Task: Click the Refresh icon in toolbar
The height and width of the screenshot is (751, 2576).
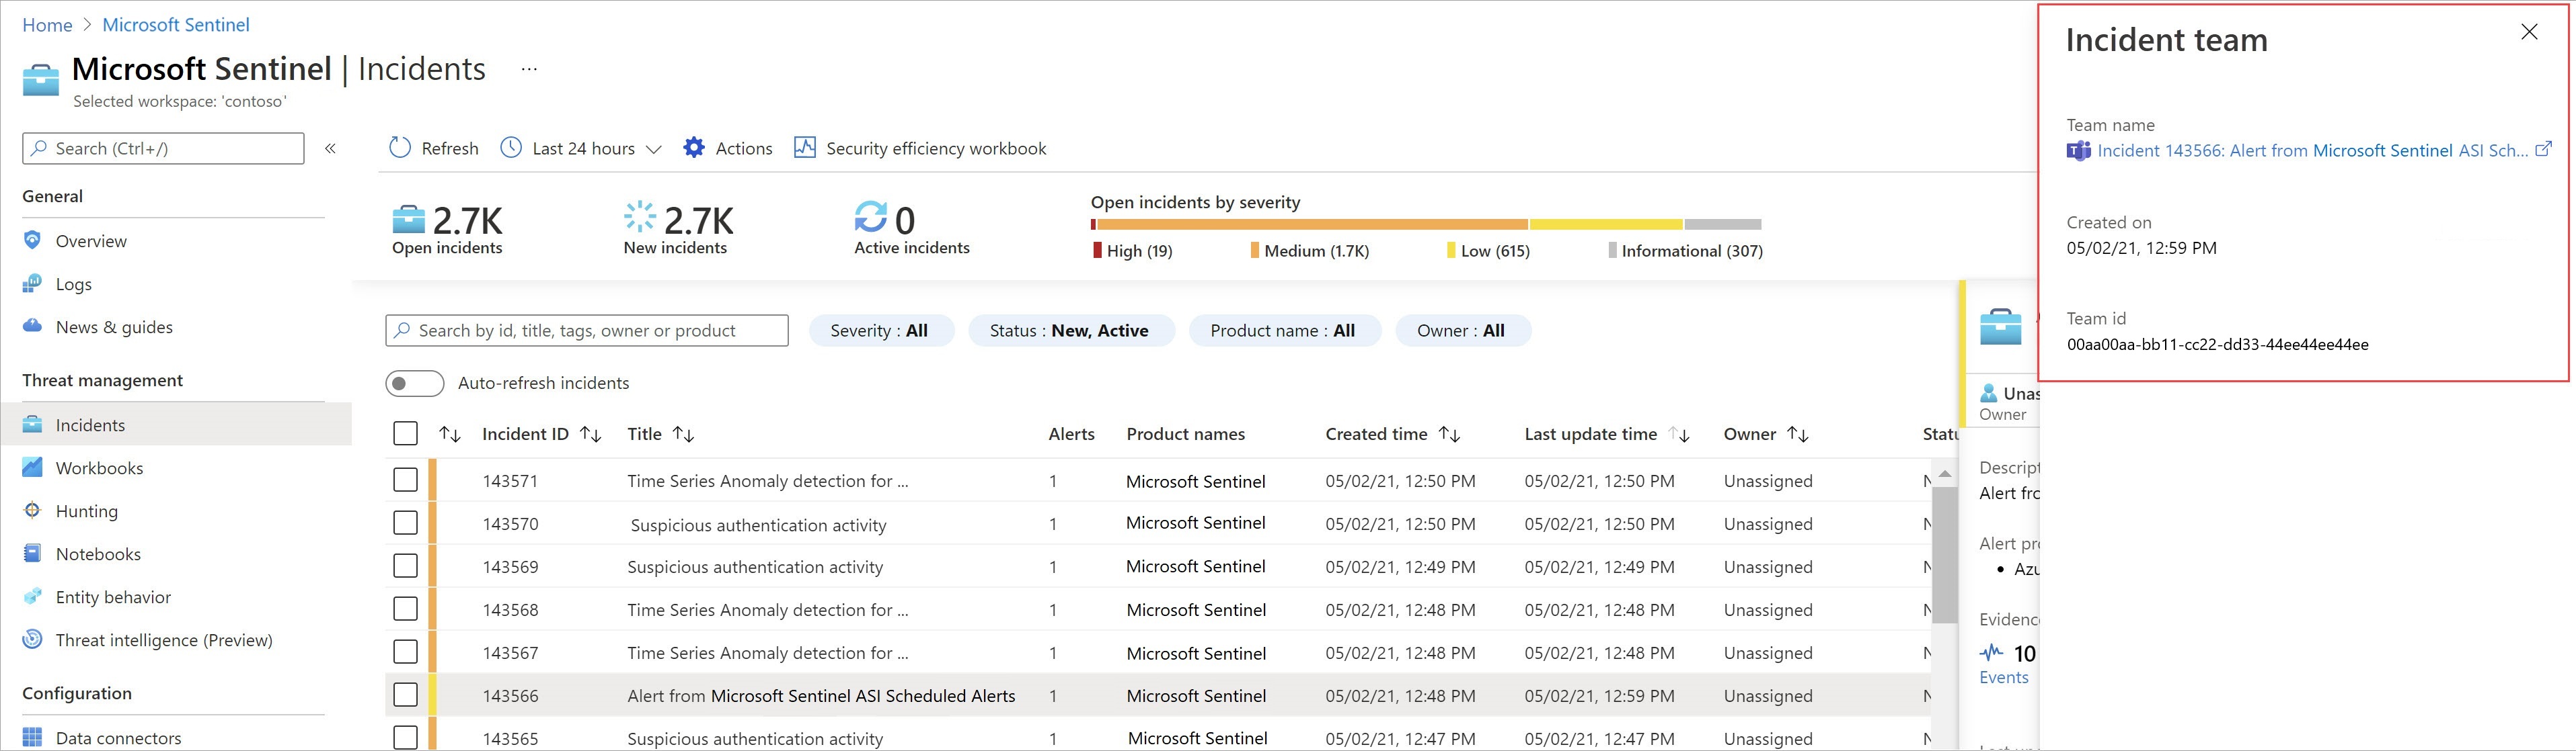Action: pos(400,148)
